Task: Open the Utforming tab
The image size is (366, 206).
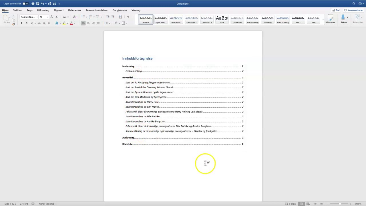Action: 43,10
